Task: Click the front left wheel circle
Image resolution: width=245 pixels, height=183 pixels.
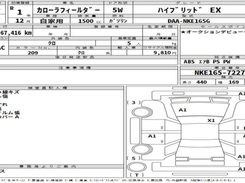Action: click(x=142, y=112)
